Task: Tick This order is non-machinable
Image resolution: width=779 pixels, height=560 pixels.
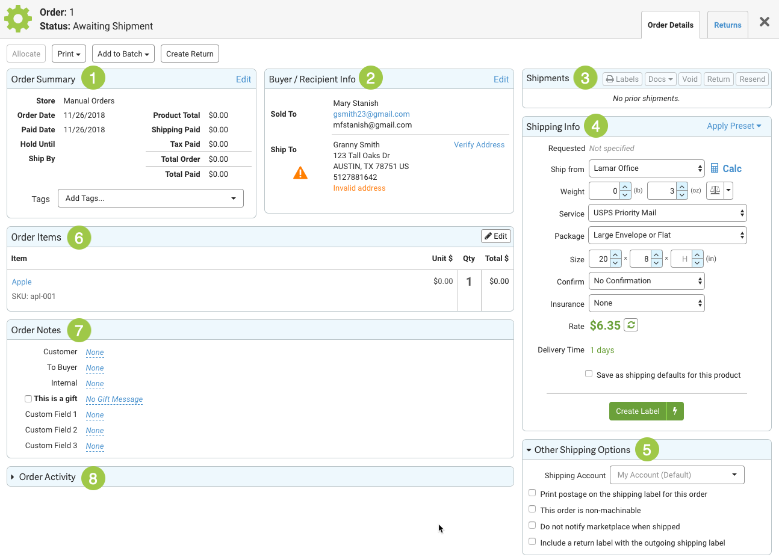Action: coord(532,509)
